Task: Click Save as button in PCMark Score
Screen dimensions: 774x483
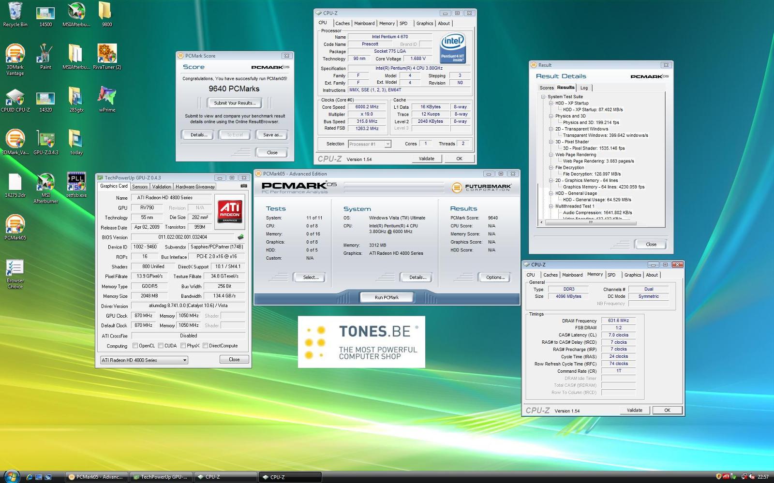Action: pos(272,135)
